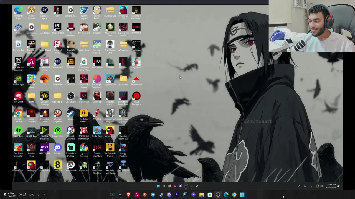Select the Stumble Guys icon

pos(31,82)
